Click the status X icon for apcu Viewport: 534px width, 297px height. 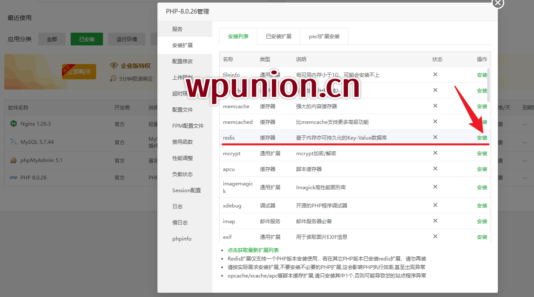(x=435, y=168)
